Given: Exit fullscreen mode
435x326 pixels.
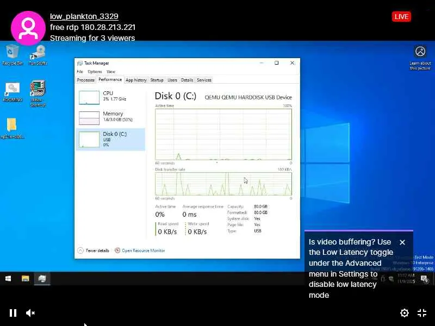Looking at the screenshot, I should click(x=422, y=313).
